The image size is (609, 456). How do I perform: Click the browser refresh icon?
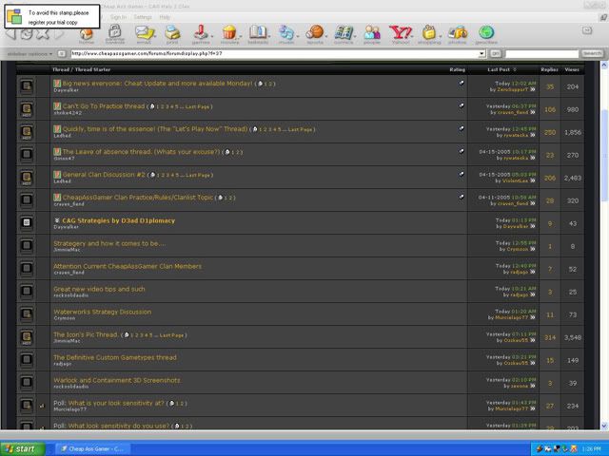point(27,34)
